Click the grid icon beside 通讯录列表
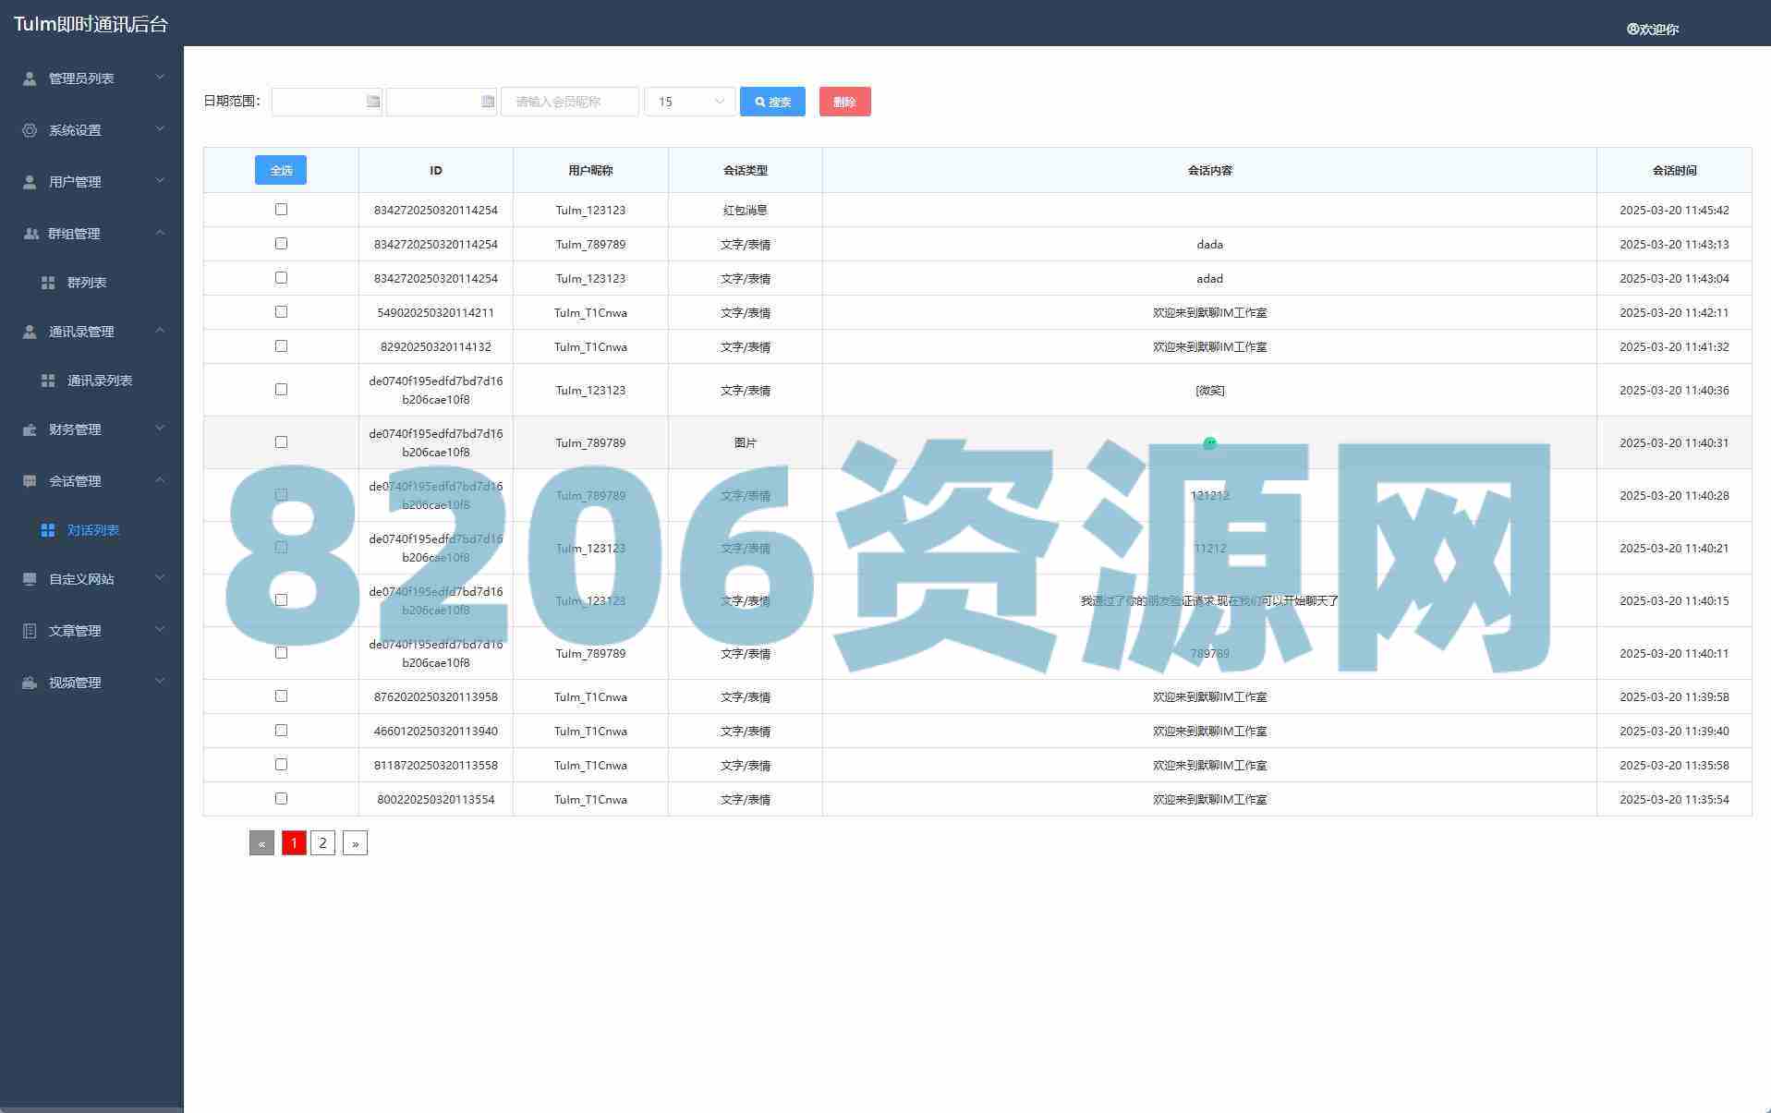Viewport: 1771px width, 1113px height. tap(48, 381)
